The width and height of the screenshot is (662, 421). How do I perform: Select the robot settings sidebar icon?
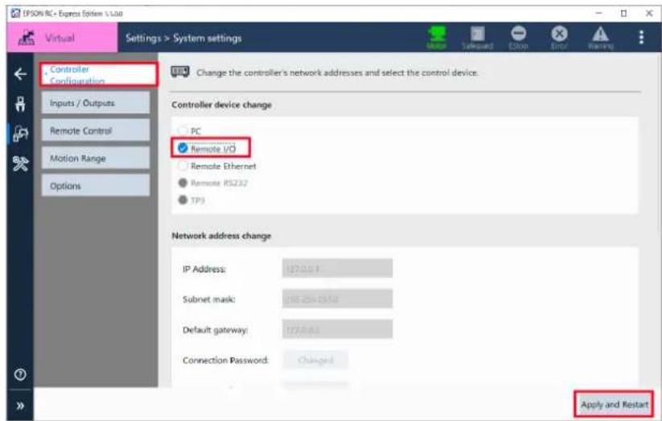[20, 134]
